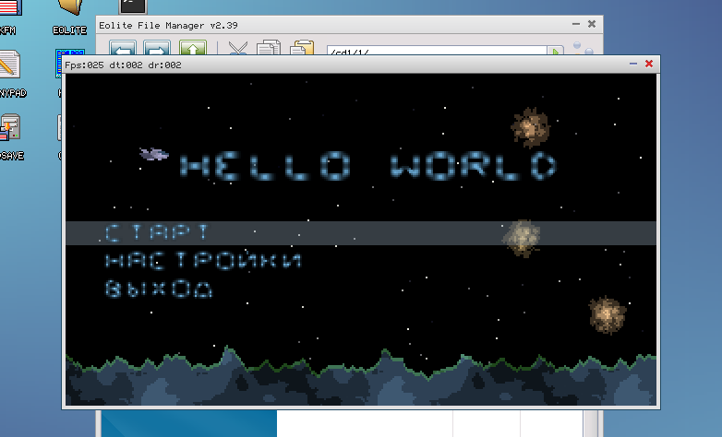Click the Paste clipboard icon in Eolite
Screen dimensions: 722x437
point(302,48)
